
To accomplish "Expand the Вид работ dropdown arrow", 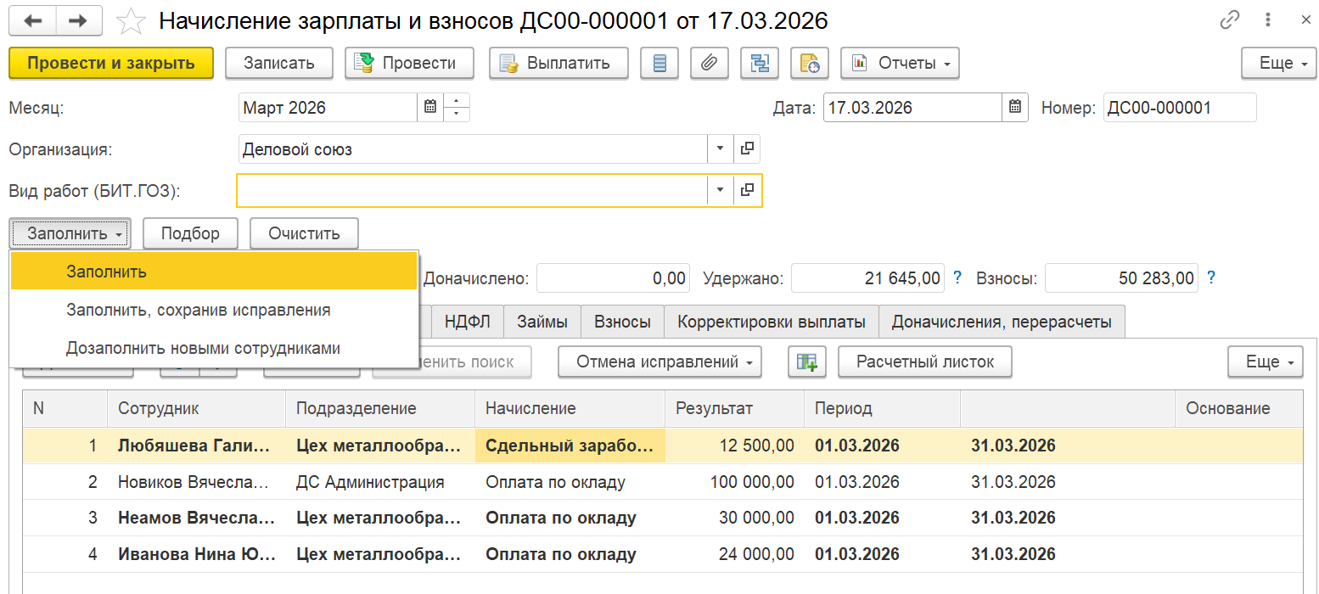I will coord(720,190).
